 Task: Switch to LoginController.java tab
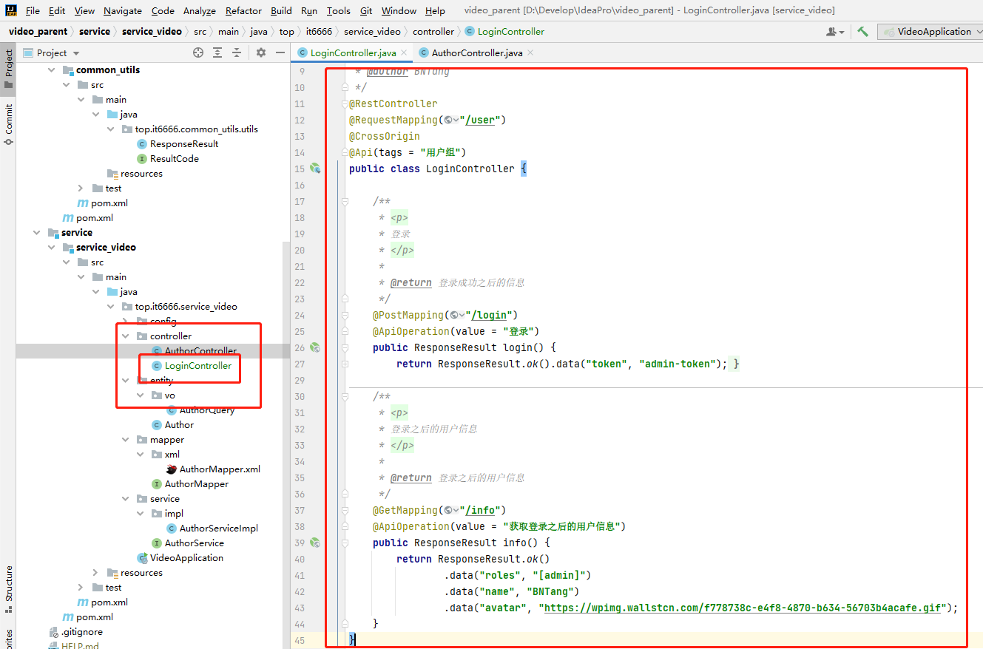tap(353, 52)
